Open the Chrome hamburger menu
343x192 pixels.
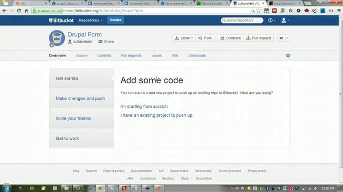[339, 11]
